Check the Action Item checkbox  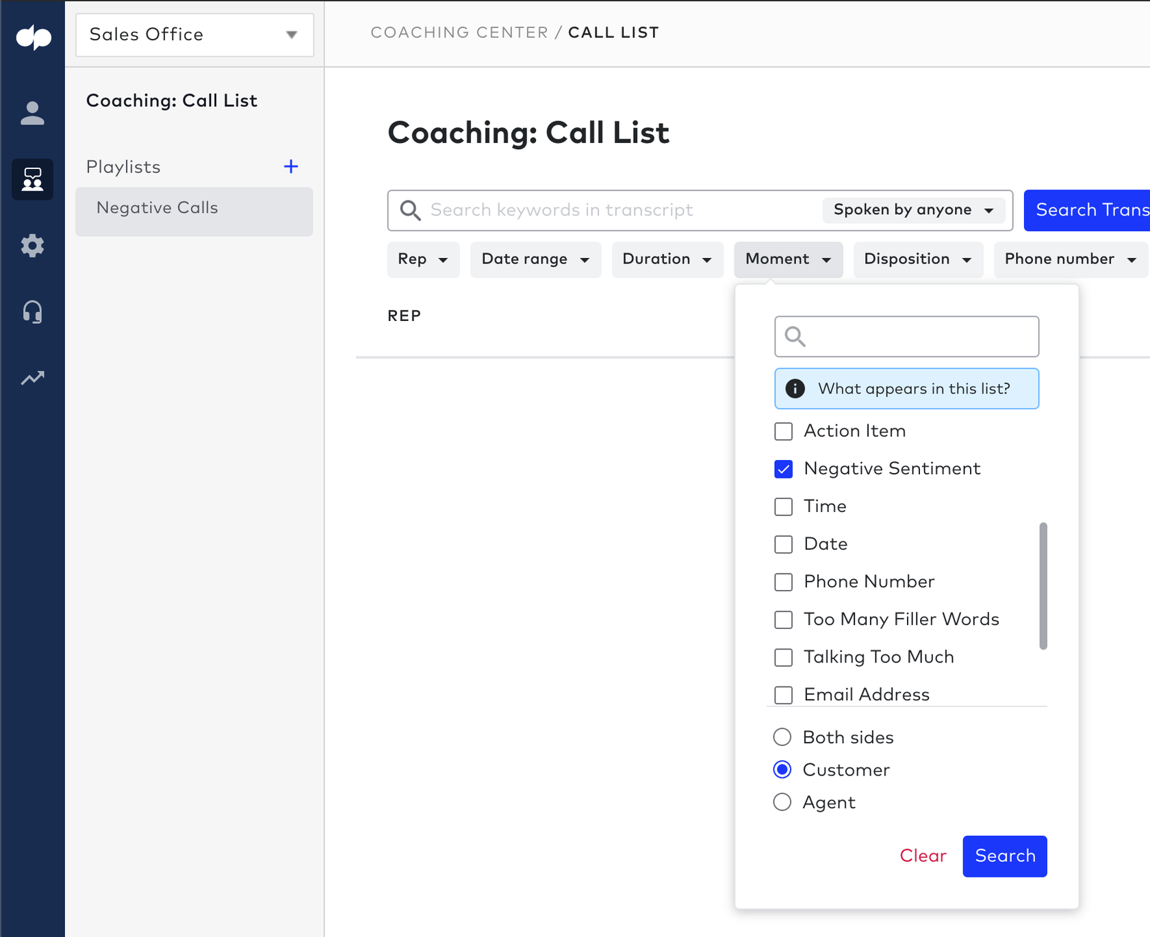pos(783,431)
